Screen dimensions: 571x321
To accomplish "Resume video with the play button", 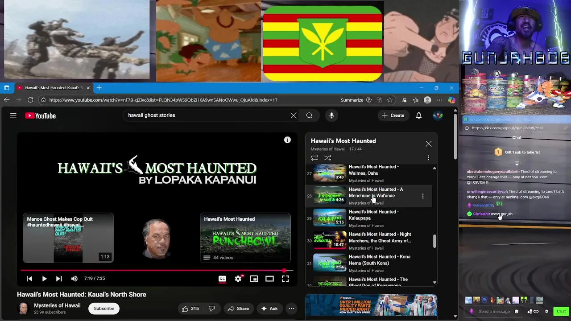I will tap(44, 279).
